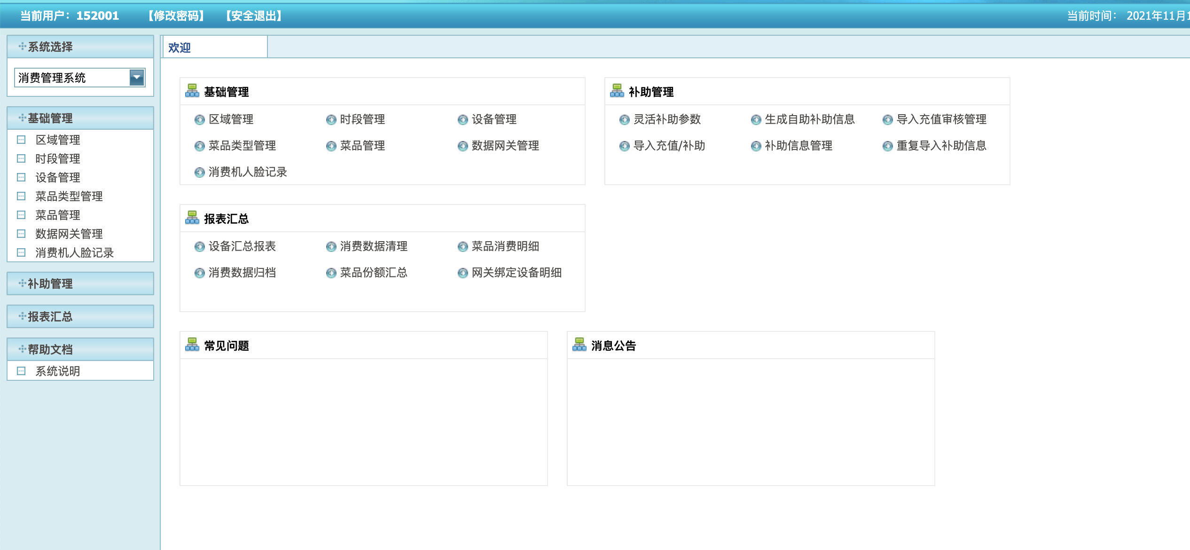Click the arrow icon beside 消费机人脸记录 shortcut
The width and height of the screenshot is (1190, 550).
click(x=199, y=173)
